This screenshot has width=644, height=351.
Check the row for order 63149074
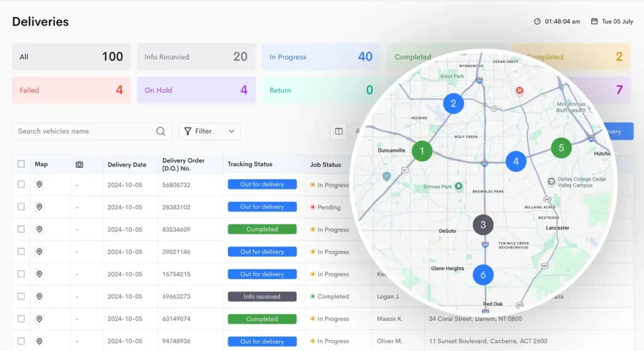pyautogui.click(x=21, y=319)
